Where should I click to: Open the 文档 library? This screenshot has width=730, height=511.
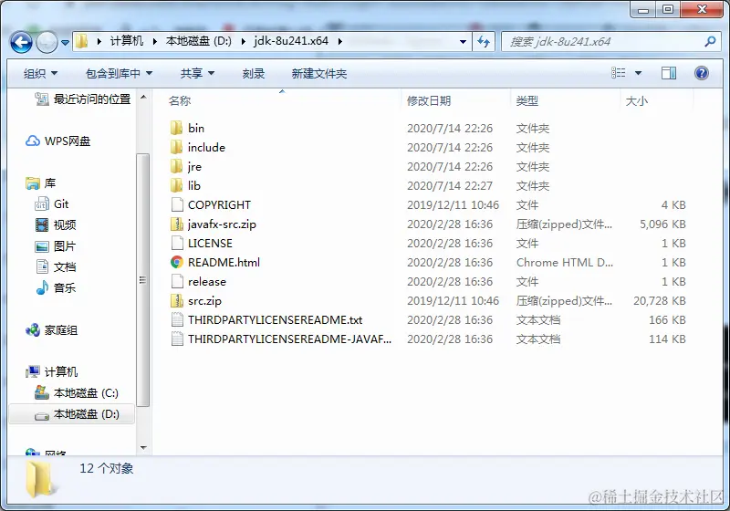[x=56, y=267]
